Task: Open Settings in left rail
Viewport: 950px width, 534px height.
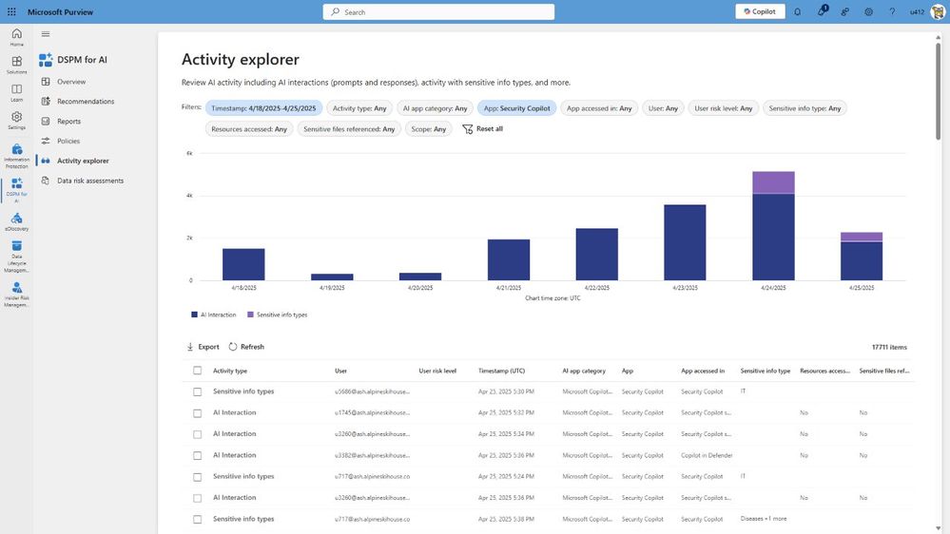Action: pyautogui.click(x=16, y=121)
